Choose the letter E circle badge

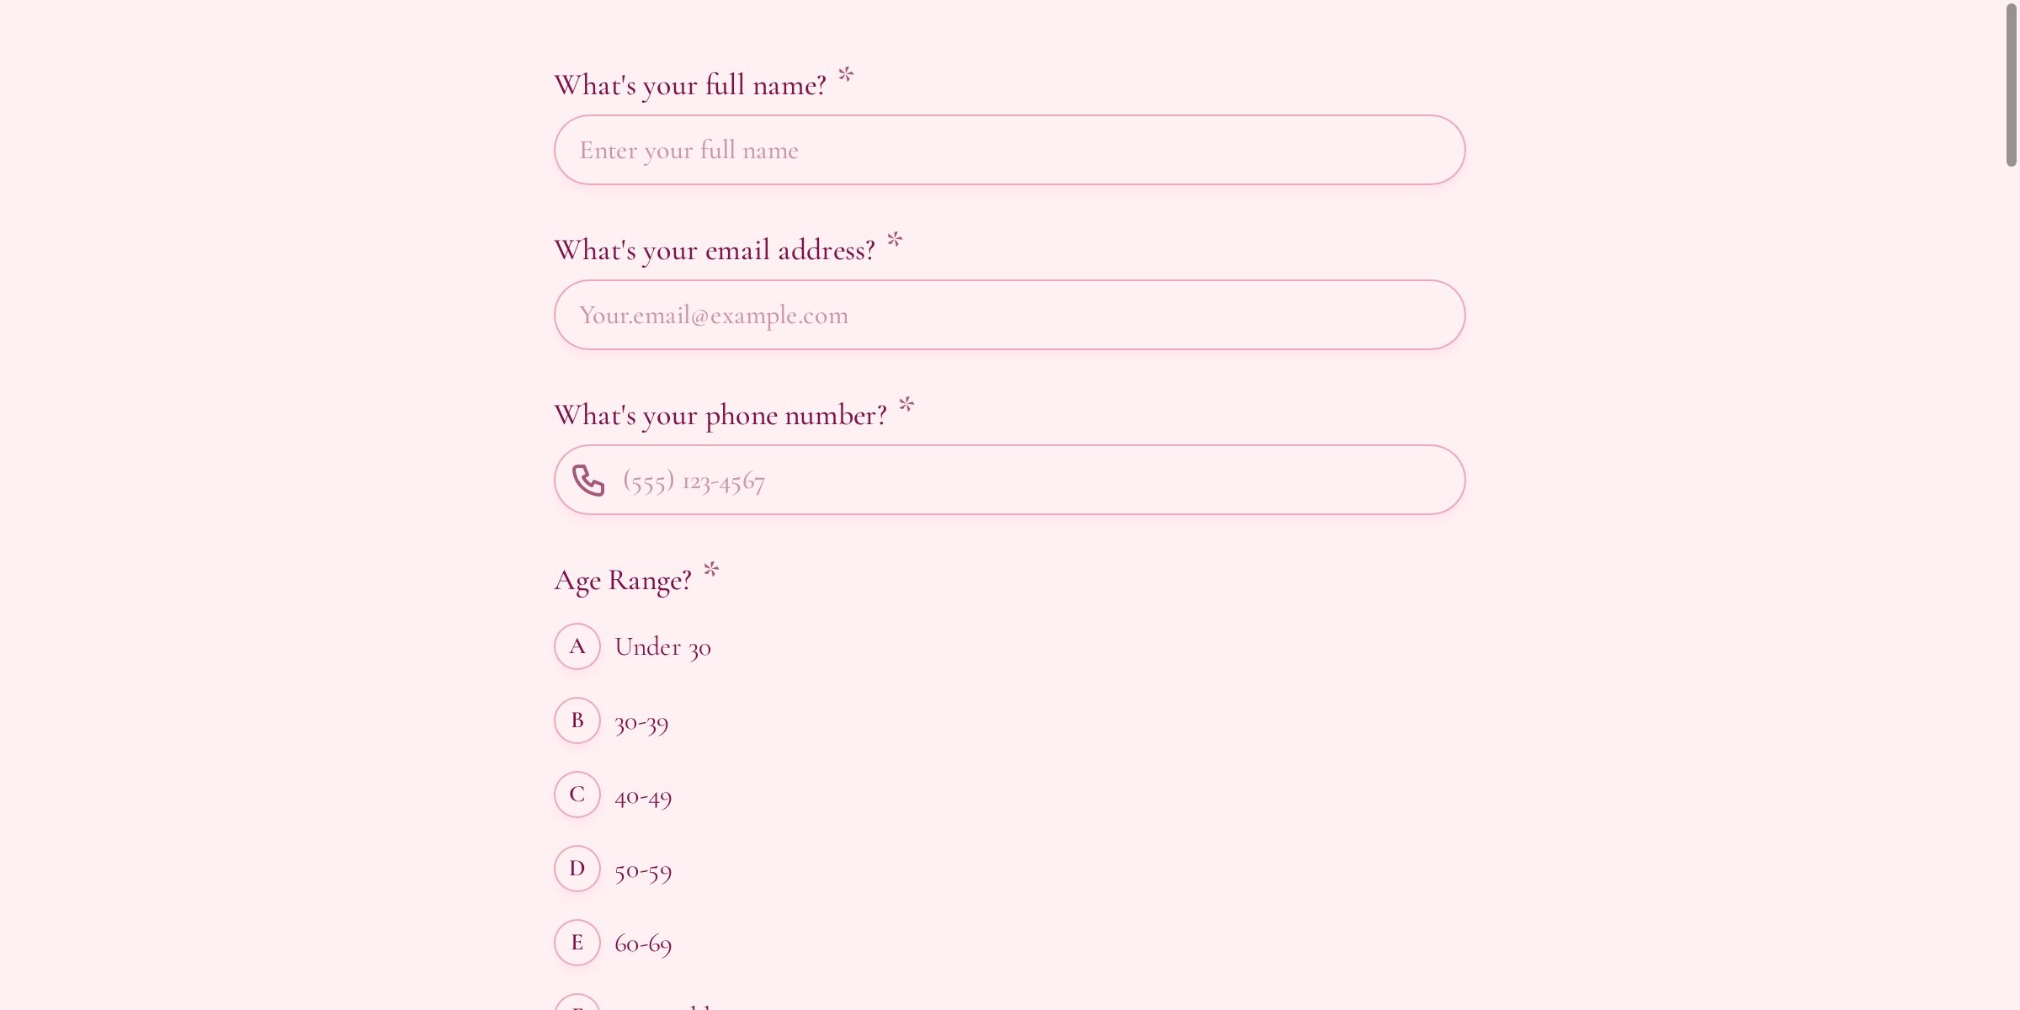tap(577, 943)
